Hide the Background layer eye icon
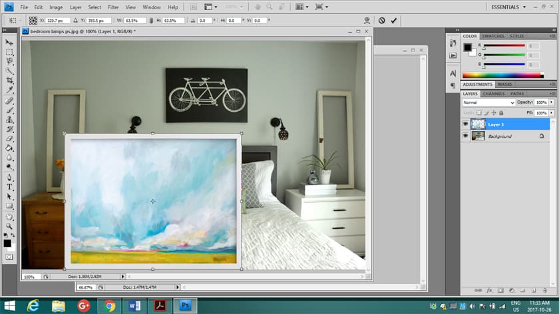The image size is (559, 314). pos(466,136)
